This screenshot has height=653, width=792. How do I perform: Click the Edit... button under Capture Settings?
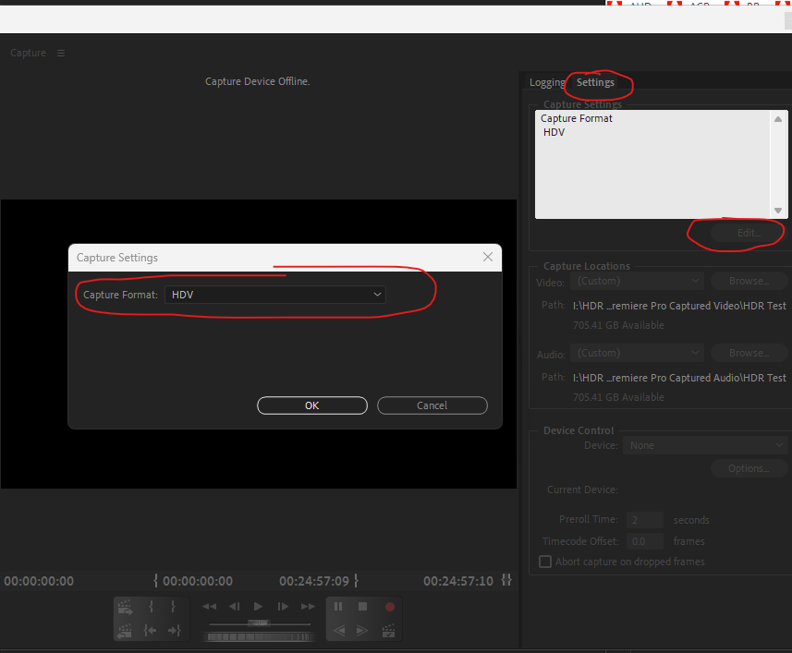(x=749, y=233)
